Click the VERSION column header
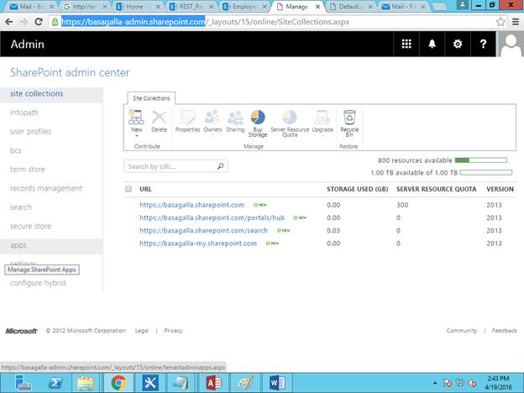The width and height of the screenshot is (524, 393). (x=500, y=189)
